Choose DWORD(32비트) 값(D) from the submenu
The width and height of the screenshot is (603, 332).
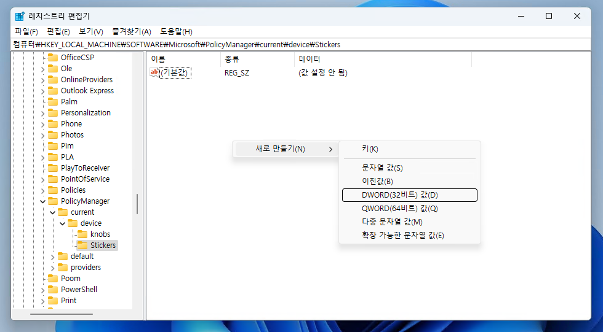pos(410,195)
